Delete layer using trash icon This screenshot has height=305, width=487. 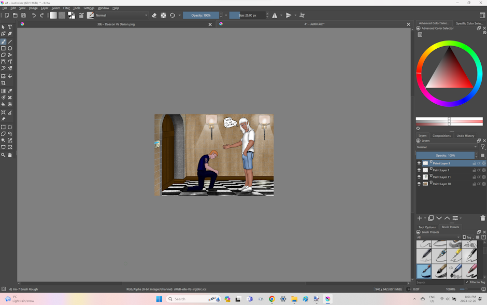click(482, 218)
